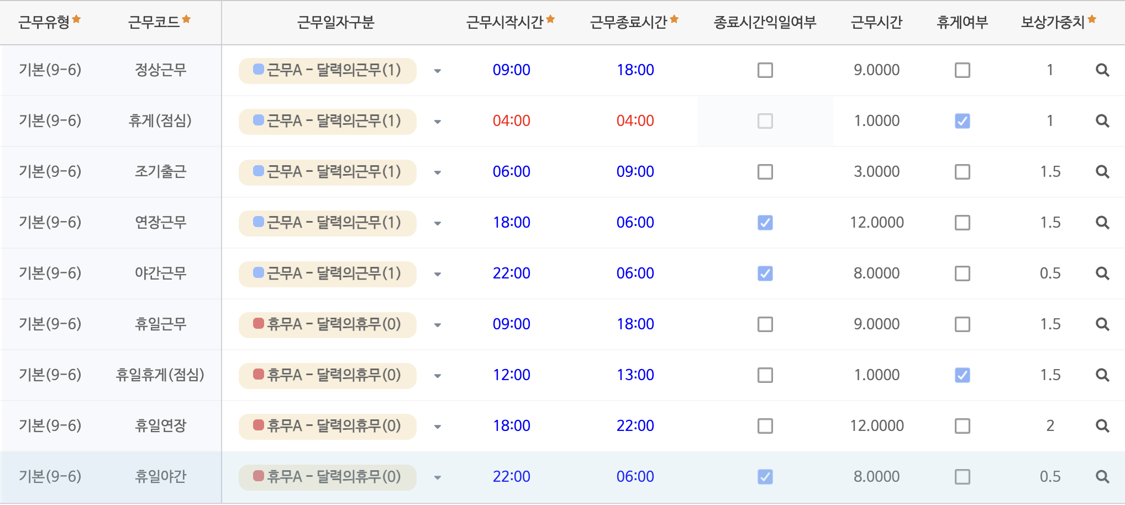Open lookup icon for 휴일근무 row
The width and height of the screenshot is (1125, 505).
(x=1102, y=324)
